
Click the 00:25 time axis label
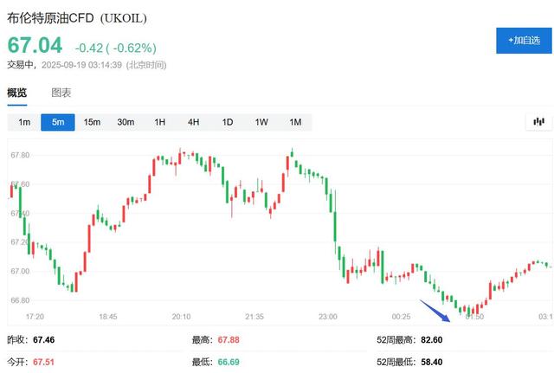tap(402, 317)
